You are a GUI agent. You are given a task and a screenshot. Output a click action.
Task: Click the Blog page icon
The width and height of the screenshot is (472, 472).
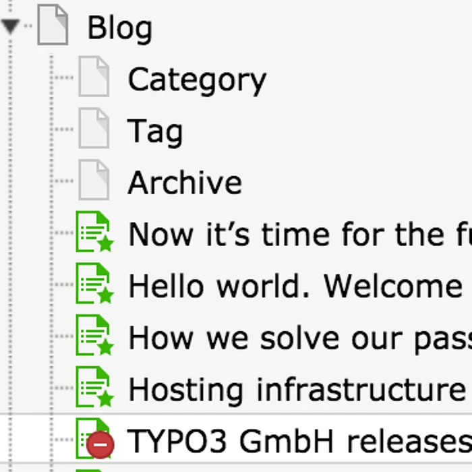pyautogui.click(x=52, y=26)
